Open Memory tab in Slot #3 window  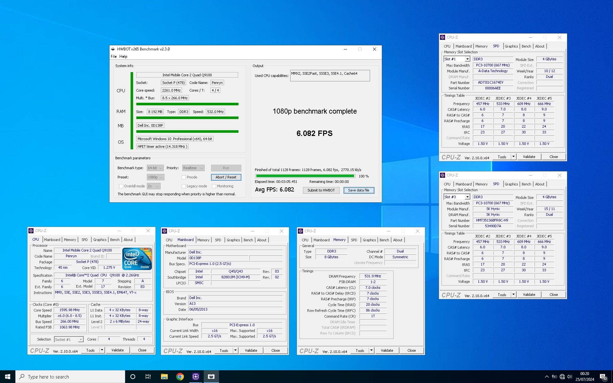[x=481, y=184]
